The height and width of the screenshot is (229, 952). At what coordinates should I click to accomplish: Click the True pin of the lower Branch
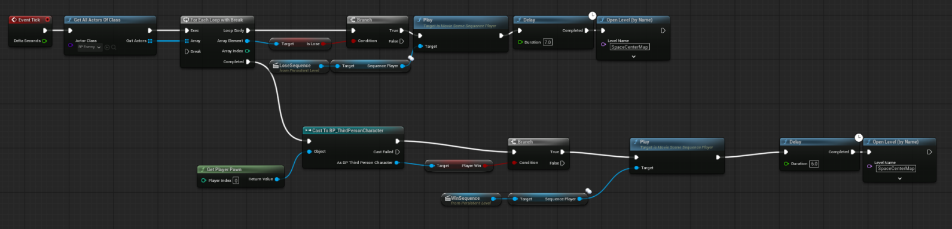pyautogui.click(x=562, y=152)
